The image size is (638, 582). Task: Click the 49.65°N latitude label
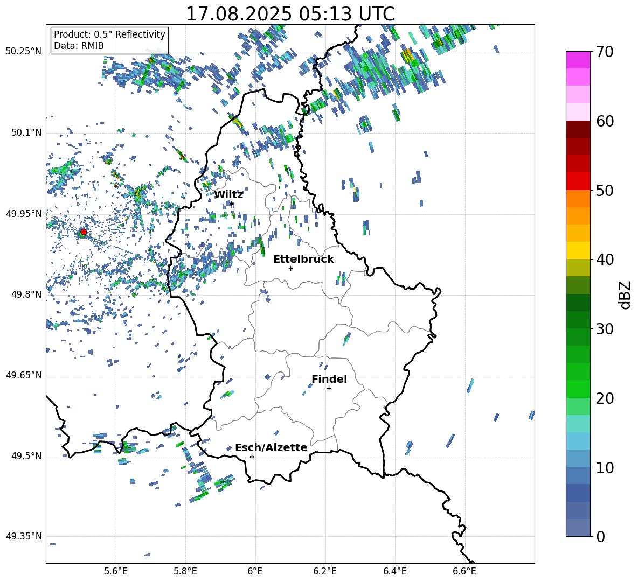[24, 375]
